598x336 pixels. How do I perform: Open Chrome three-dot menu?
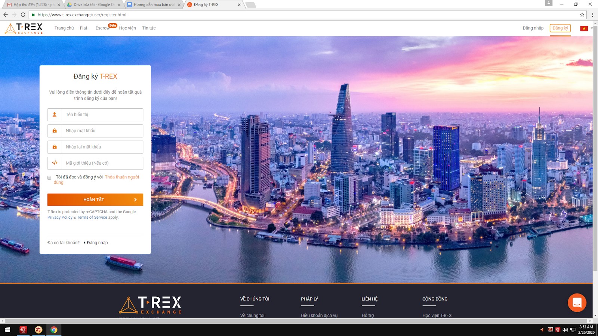pyautogui.click(x=592, y=15)
